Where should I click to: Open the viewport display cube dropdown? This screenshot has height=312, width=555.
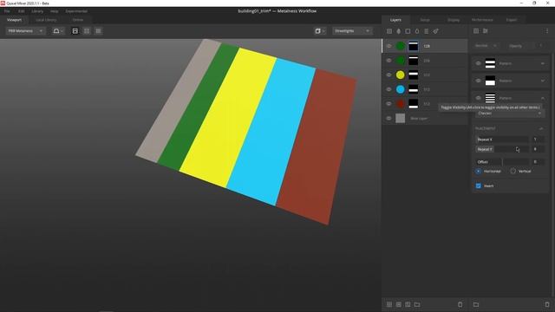[x=320, y=31]
